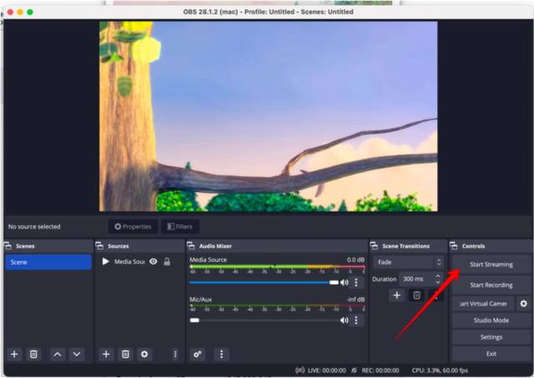Remove selected scene with trash icon
The width and height of the screenshot is (534, 378).
pos(33,354)
